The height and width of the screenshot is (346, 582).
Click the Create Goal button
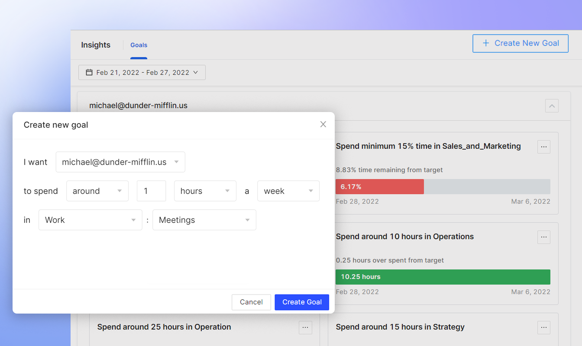point(302,302)
